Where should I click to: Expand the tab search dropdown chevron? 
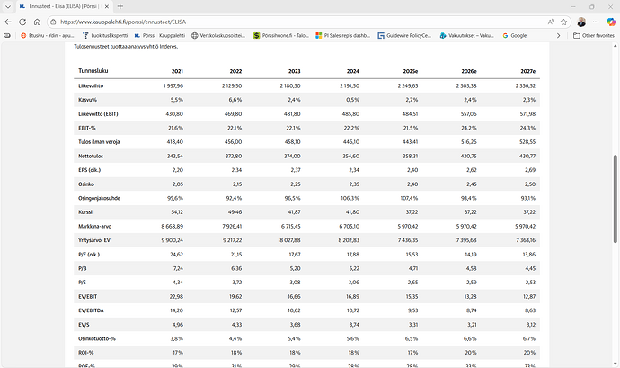click(x=8, y=6)
